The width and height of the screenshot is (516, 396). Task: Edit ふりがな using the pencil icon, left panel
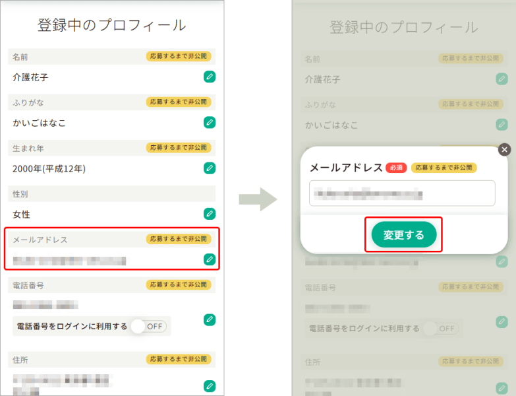[x=209, y=122]
